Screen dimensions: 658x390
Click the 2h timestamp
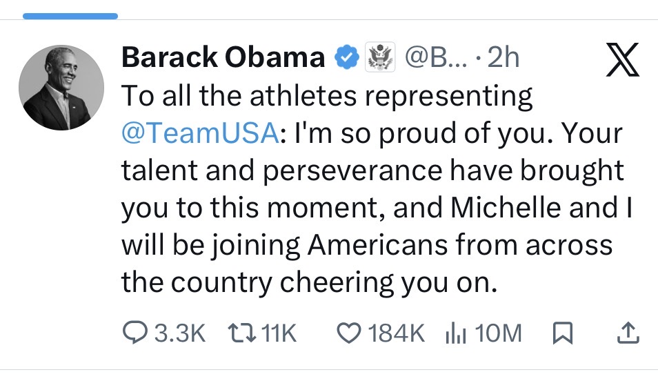tap(502, 59)
